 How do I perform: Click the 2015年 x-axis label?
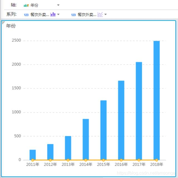pyautogui.click(x=103, y=164)
